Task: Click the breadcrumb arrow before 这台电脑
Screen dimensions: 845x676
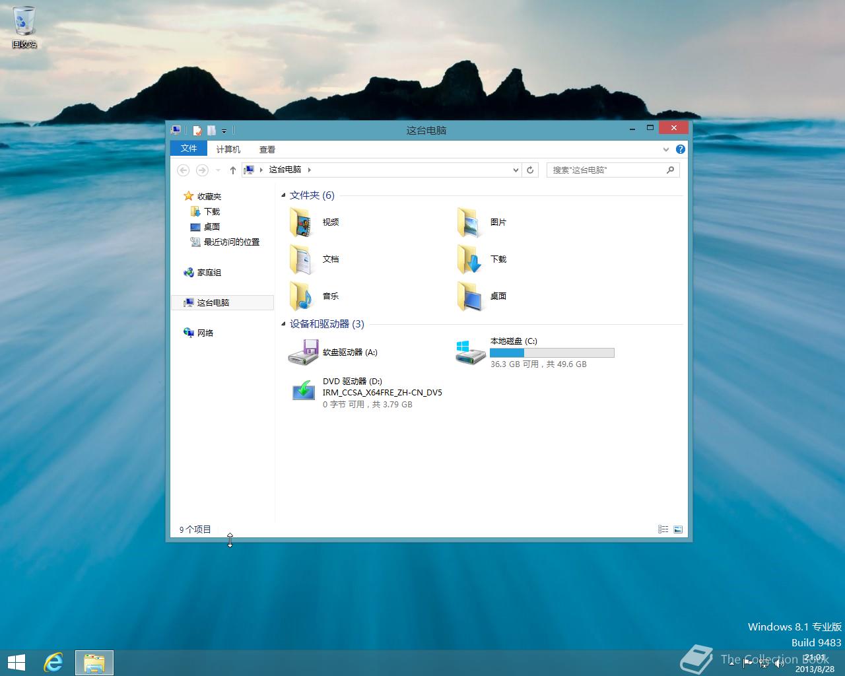Action: click(x=261, y=170)
